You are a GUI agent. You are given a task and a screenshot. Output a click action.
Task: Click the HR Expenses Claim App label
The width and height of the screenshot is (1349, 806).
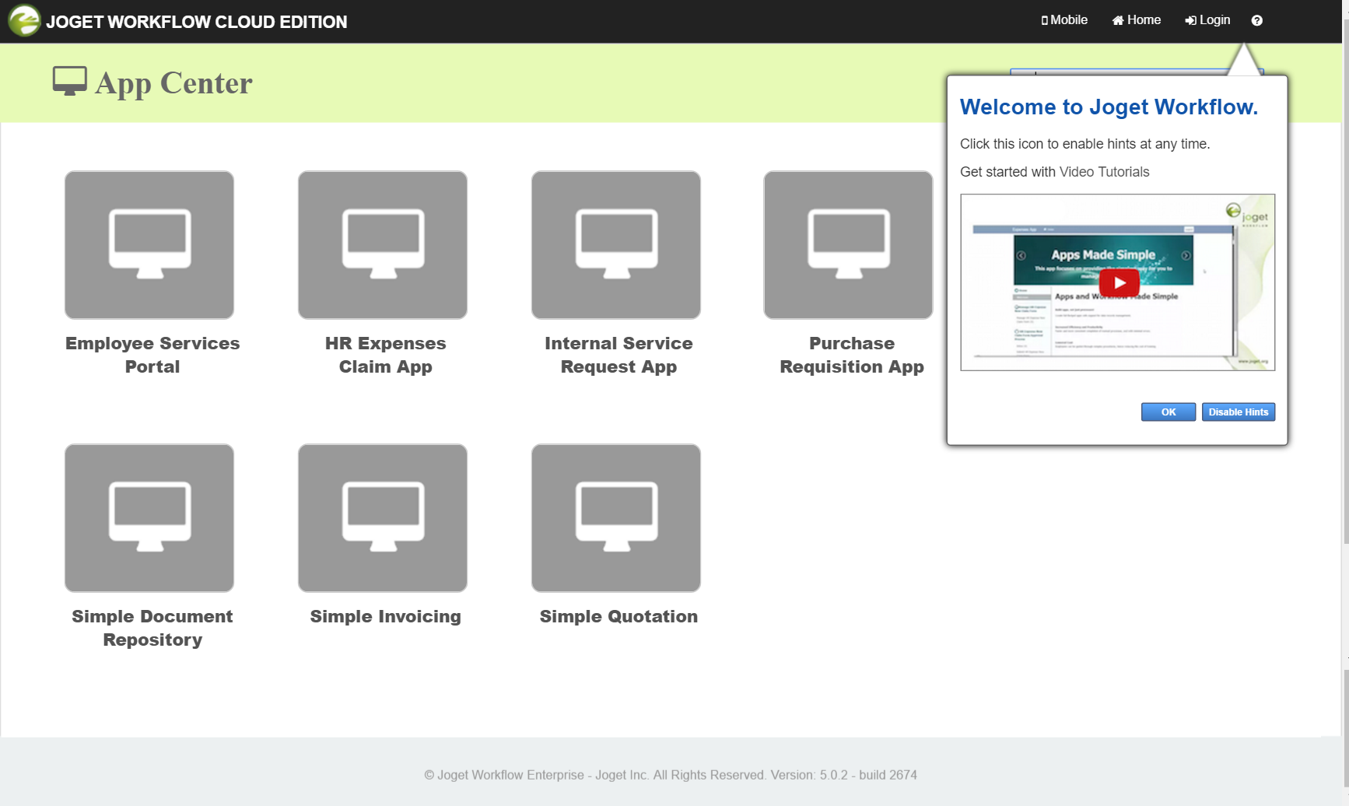pyautogui.click(x=385, y=355)
